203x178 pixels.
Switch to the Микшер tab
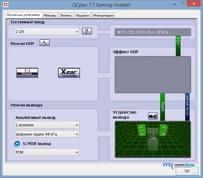pyautogui.click(x=50, y=15)
